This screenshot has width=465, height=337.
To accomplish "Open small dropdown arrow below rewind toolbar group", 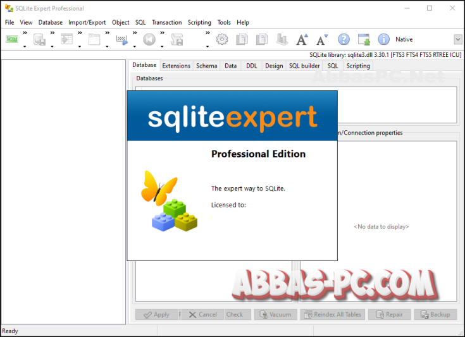I will coord(162,47).
